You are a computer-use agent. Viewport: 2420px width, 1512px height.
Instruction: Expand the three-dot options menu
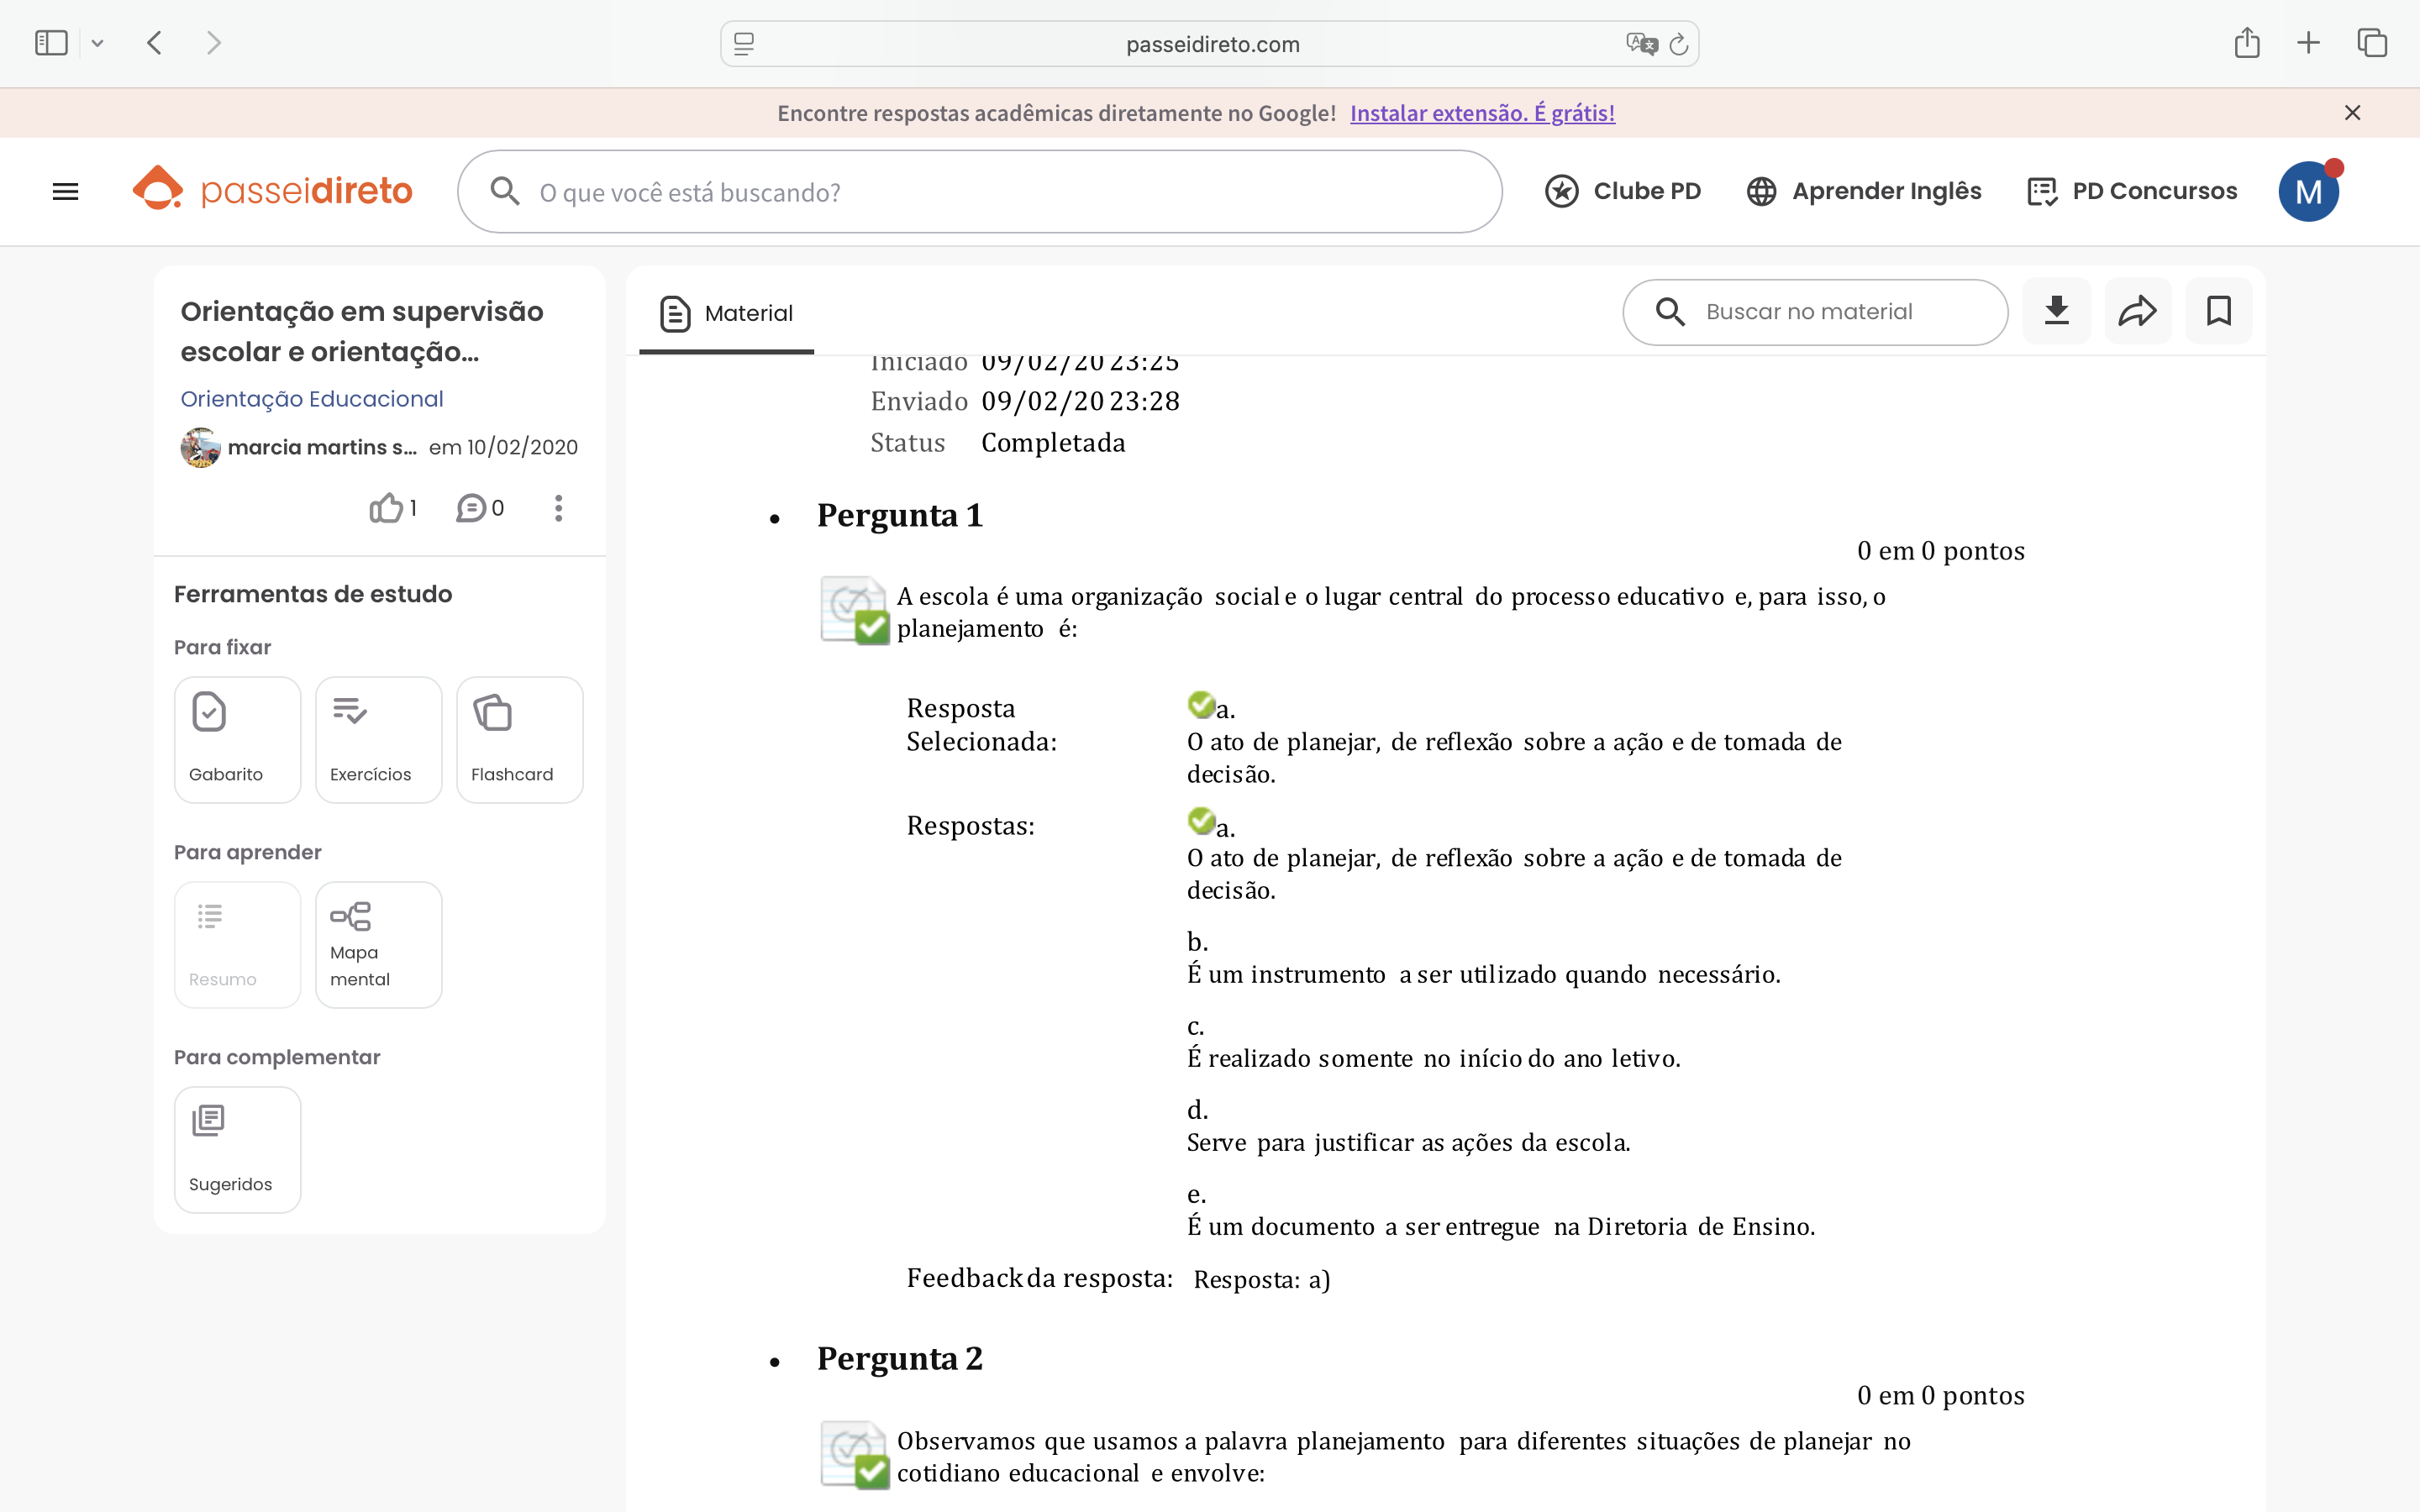pyautogui.click(x=558, y=508)
